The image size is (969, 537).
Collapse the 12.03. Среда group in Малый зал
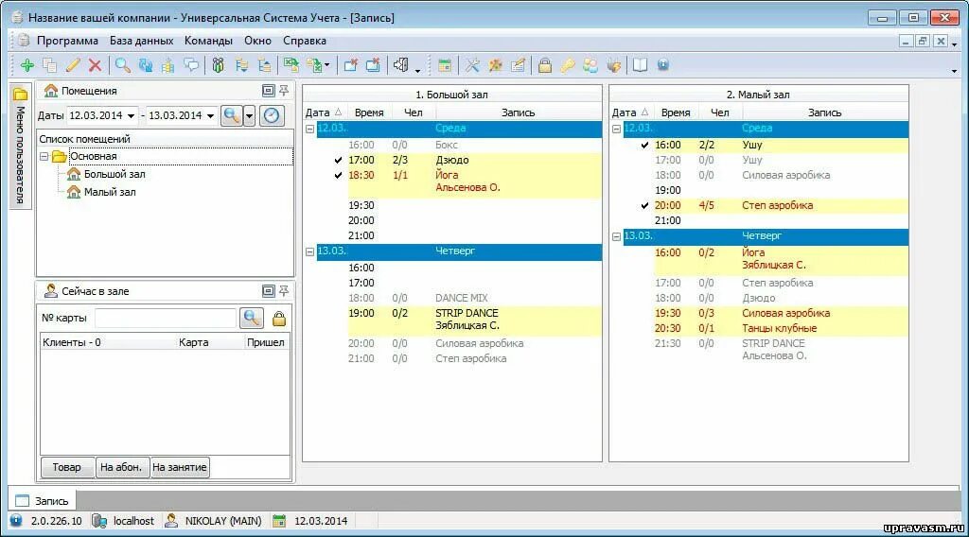pos(616,129)
